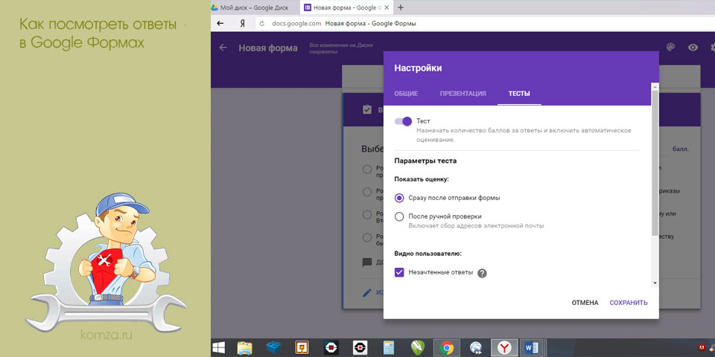Open the dark screen-recorder taskbar icon
Viewport: 715px width, 357px height.
point(331,348)
